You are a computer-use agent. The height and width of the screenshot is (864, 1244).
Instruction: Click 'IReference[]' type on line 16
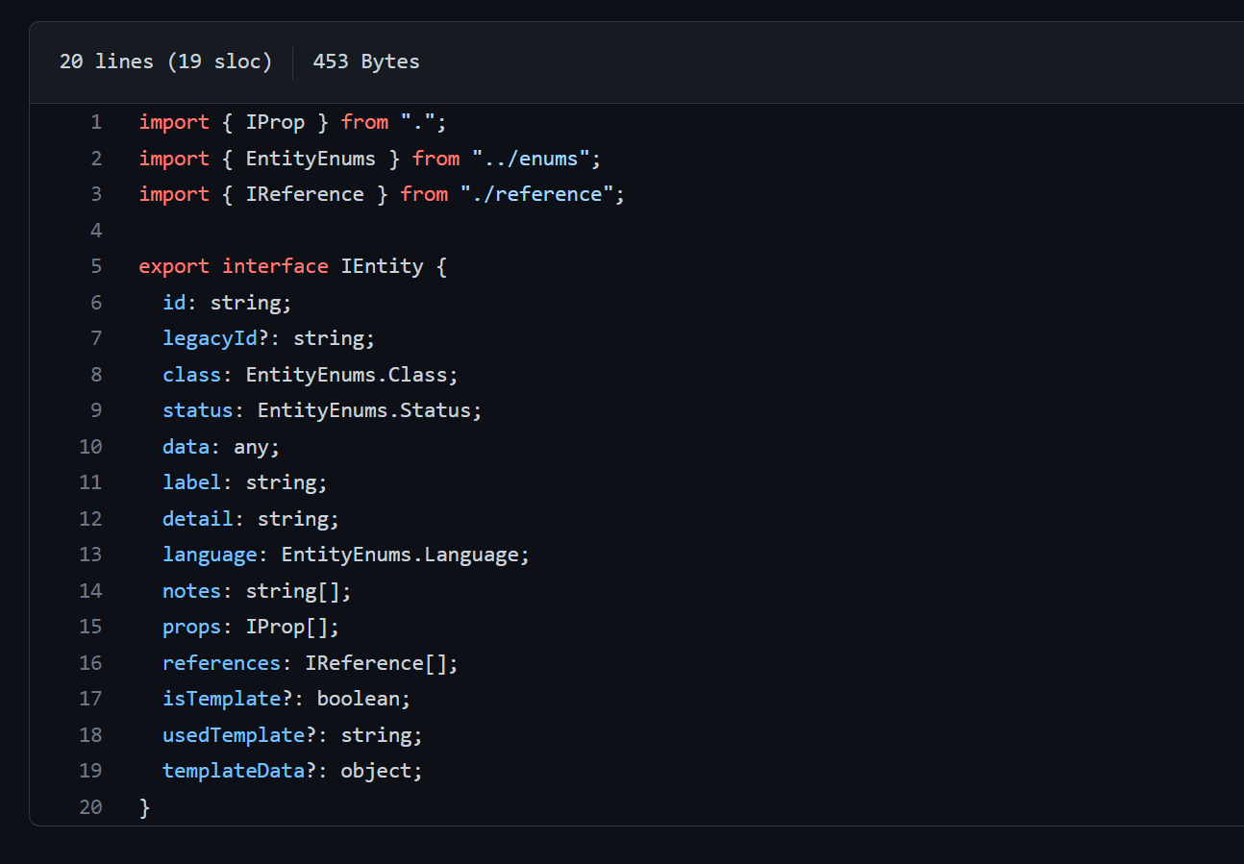(x=376, y=663)
